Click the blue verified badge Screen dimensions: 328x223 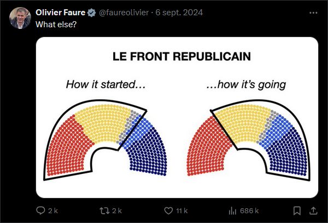pyautogui.click(x=91, y=13)
